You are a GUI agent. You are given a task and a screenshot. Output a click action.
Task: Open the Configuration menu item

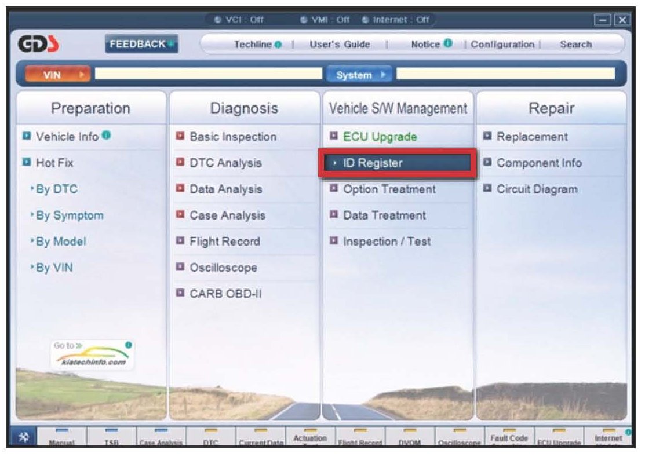pos(502,45)
